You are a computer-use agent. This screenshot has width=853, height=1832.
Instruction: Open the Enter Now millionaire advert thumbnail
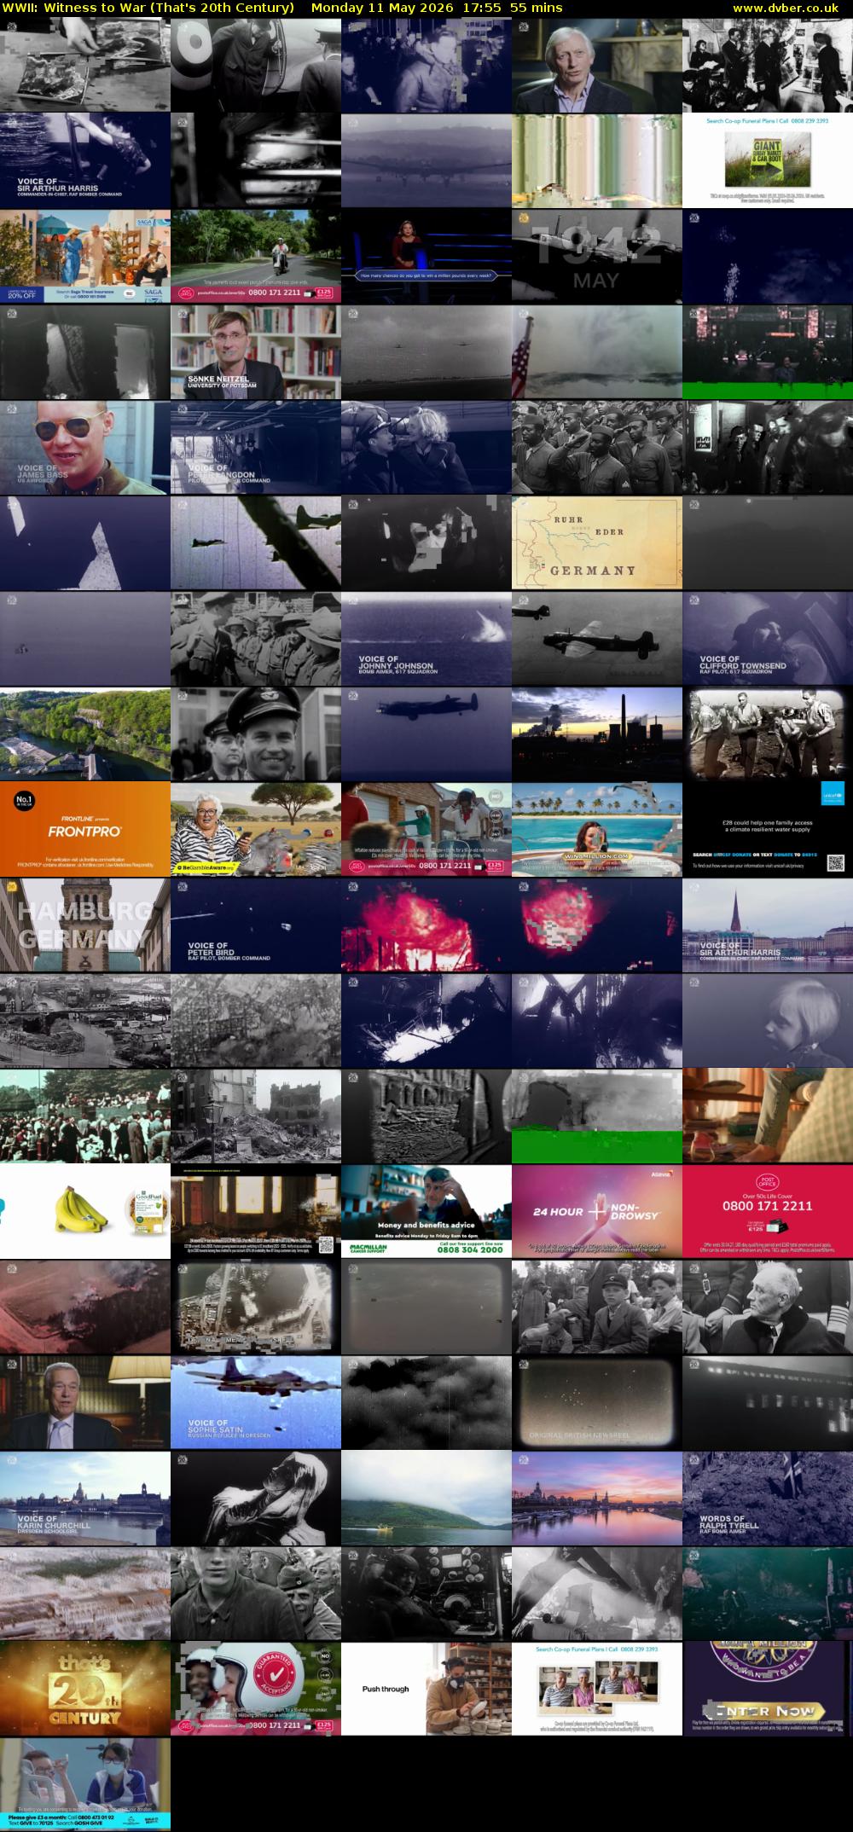pos(768,1689)
